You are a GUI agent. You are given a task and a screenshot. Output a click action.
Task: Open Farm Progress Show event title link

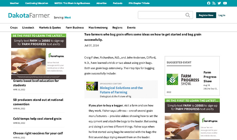click(x=210, y=77)
